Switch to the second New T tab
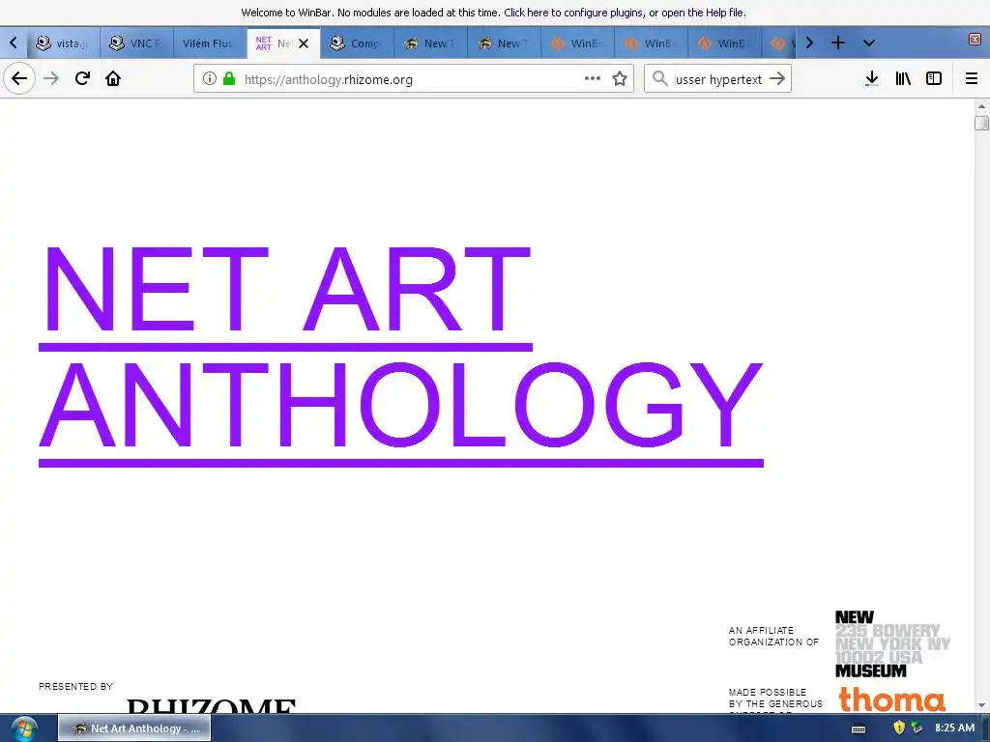990x742 pixels. point(504,43)
